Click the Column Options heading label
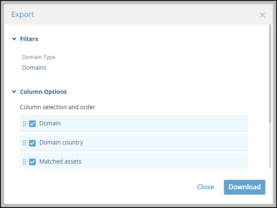The height and width of the screenshot is (208, 277). (43, 92)
